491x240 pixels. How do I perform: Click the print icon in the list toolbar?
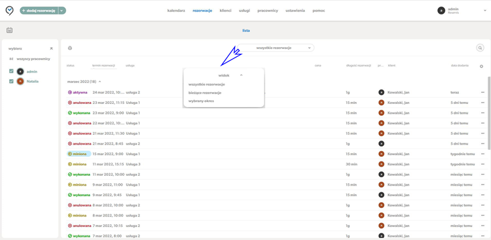(x=70, y=48)
